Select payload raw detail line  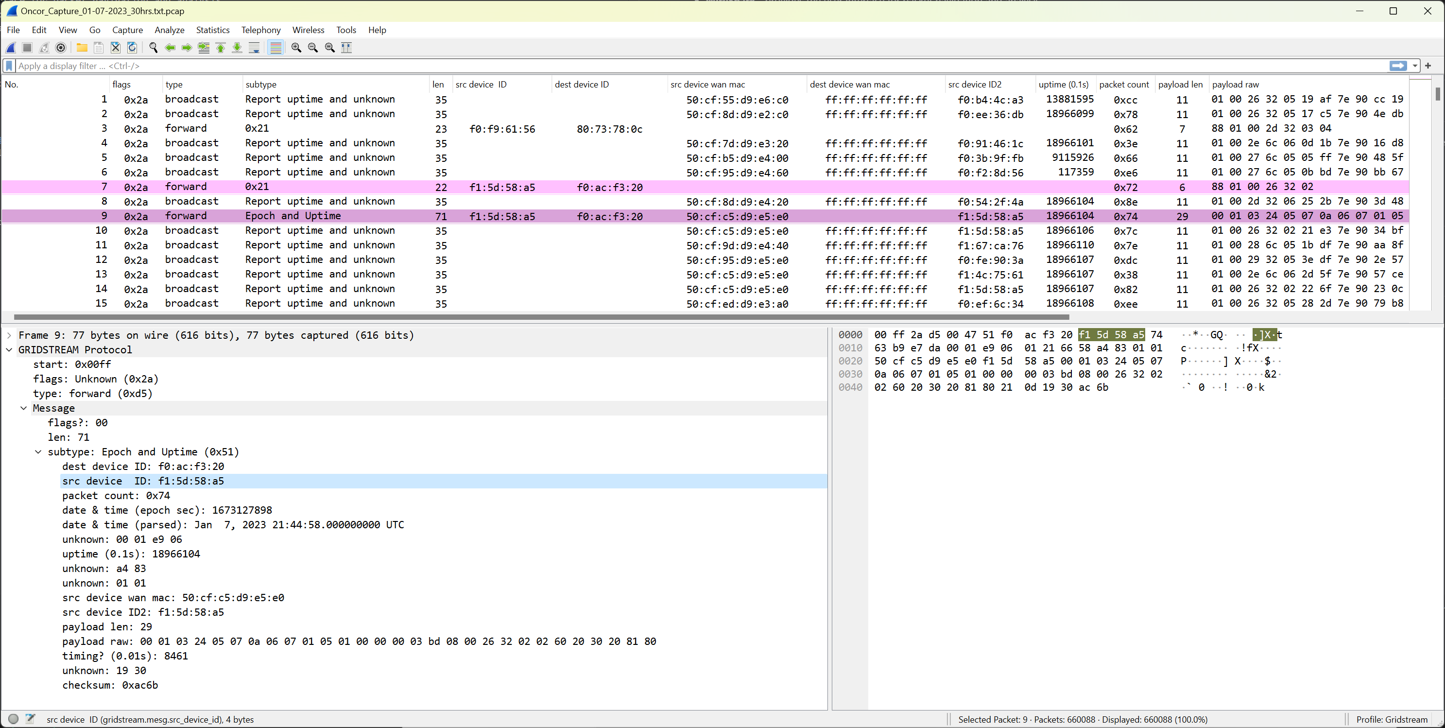click(x=359, y=641)
